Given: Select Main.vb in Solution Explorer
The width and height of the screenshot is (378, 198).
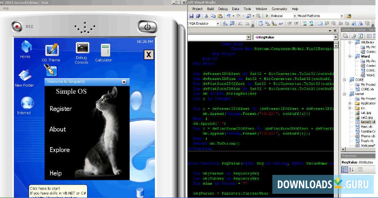Looking at the screenshot, I should (x=367, y=127).
